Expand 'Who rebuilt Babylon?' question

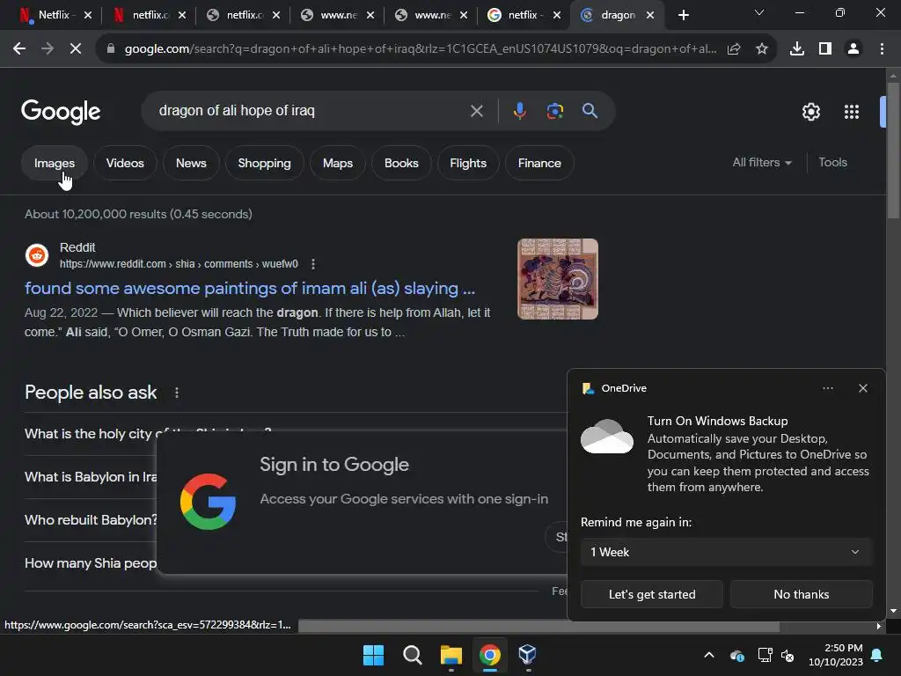click(91, 519)
